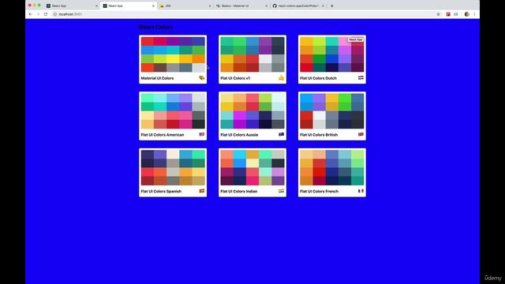The image size is (505, 284).
Task: Click the React Colors heading
Action: pos(156,27)
